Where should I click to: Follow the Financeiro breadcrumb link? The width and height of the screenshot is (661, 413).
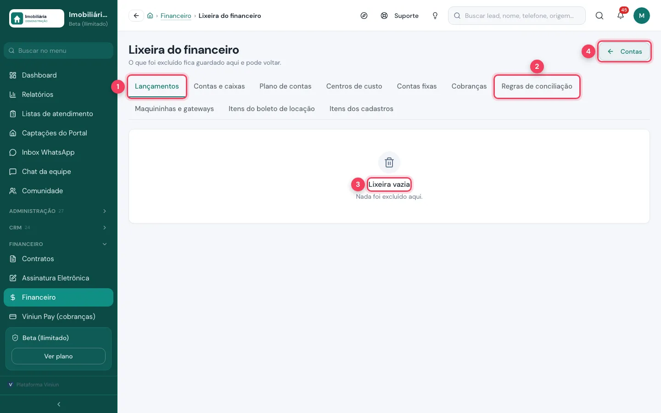pos(176,16)
